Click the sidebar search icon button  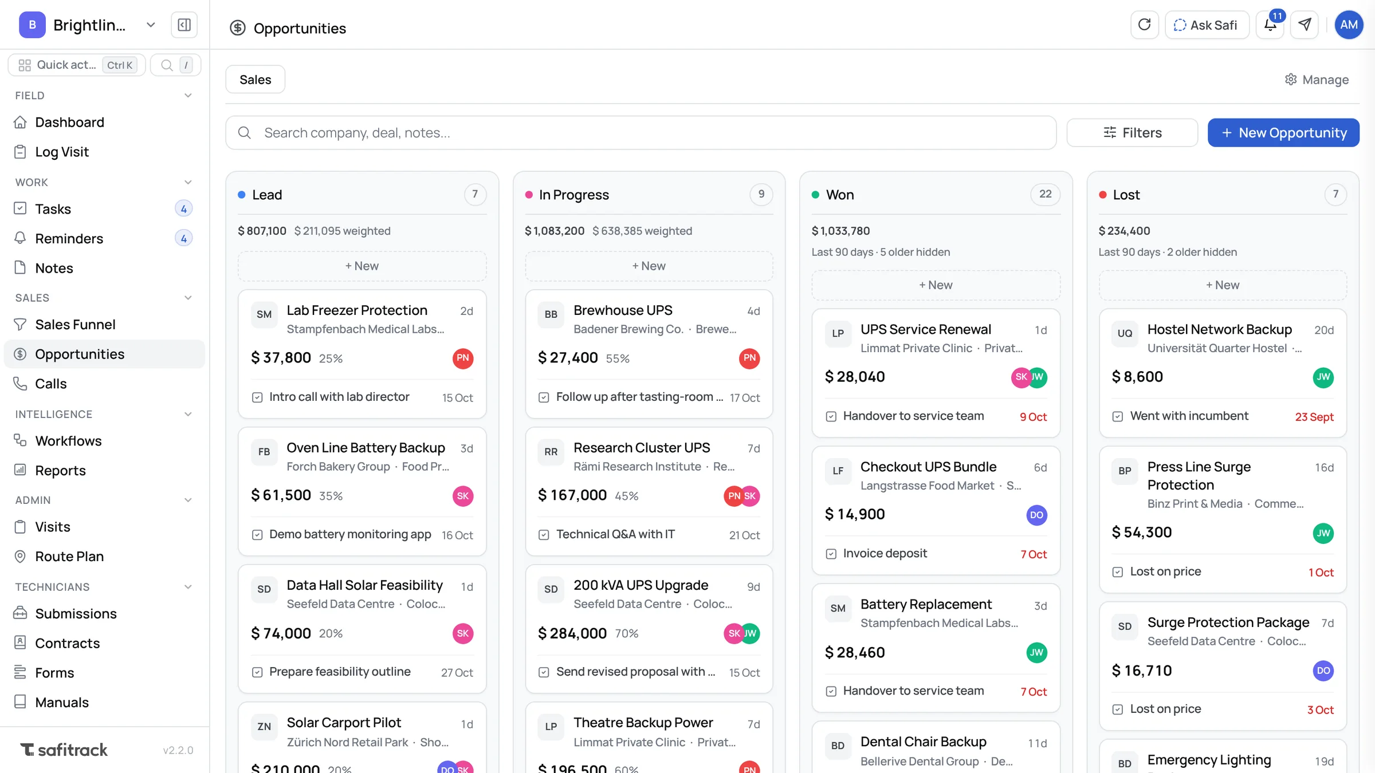click(175, 65)
